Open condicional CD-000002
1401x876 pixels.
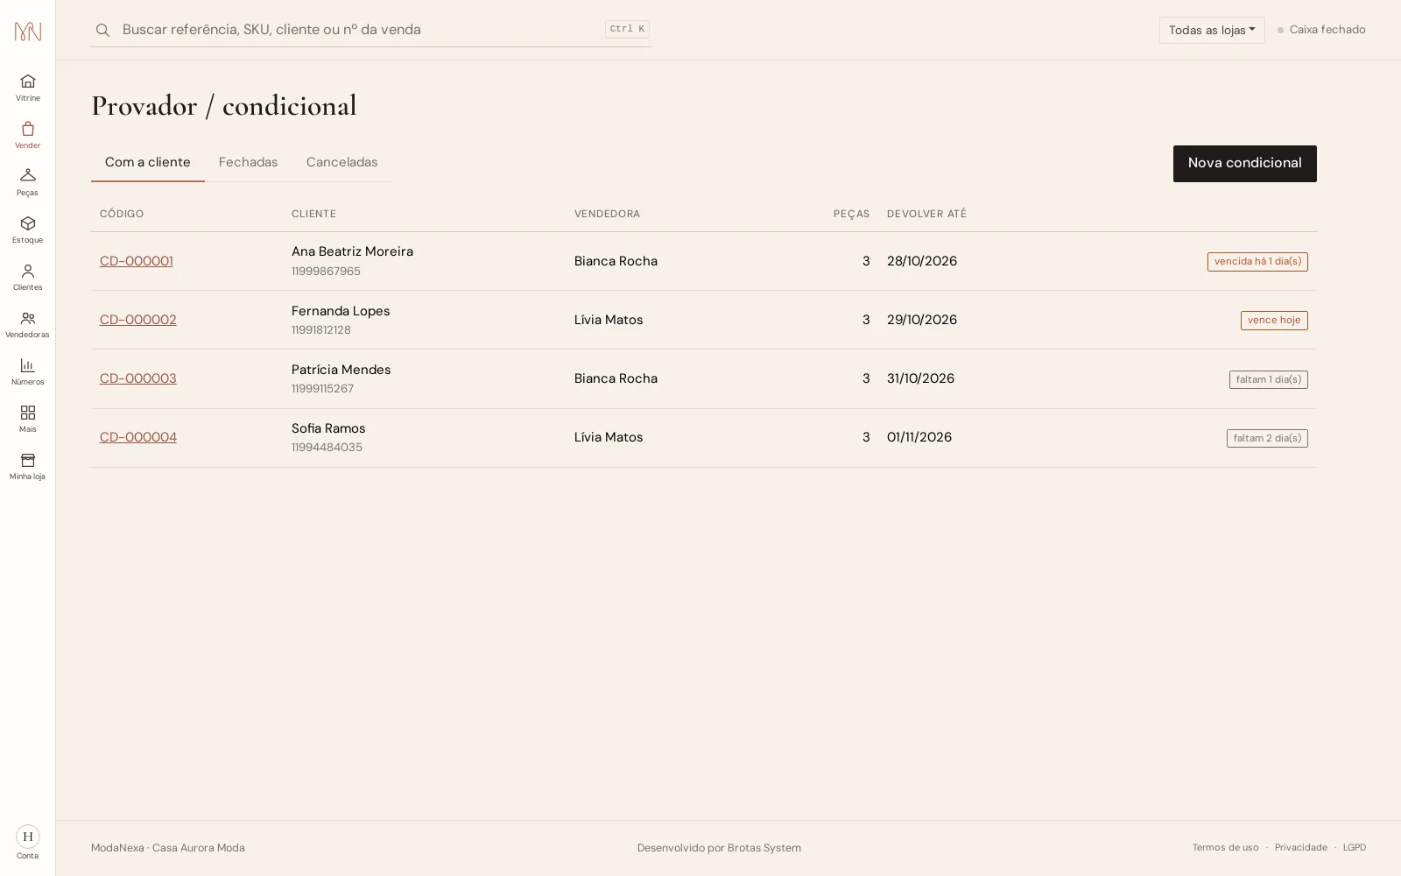point(138,320)
